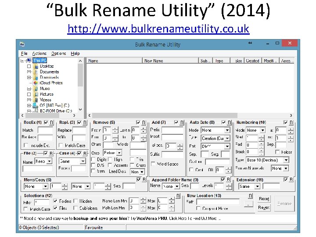Select the This PC tree node
Image resolution: width=316 pixels, height=237 pixels.
39,60
